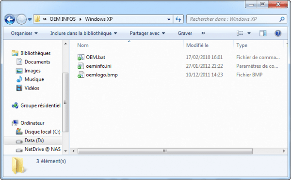Toggle the preview pane icon

tap(263, 33)
